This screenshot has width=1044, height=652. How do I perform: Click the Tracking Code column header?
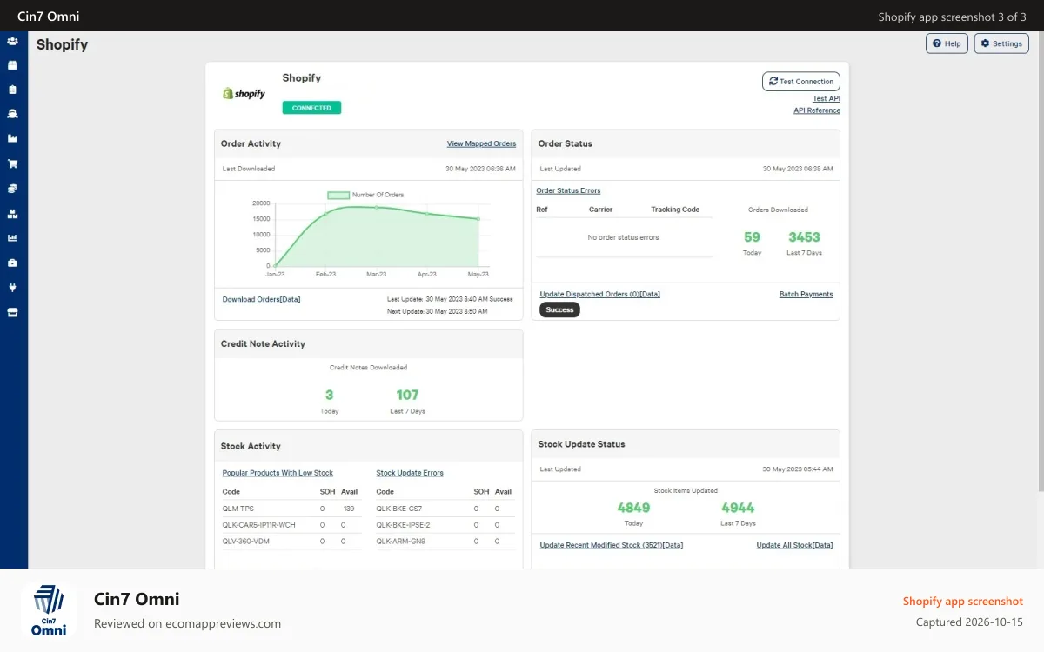pyautogui.click(x=675, y=210)
